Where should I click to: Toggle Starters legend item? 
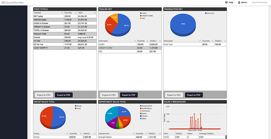tap(144, 116)
